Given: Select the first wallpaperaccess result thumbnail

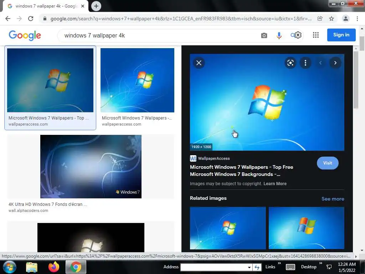Looking at the screenshot, I should [x=50, y=80].
